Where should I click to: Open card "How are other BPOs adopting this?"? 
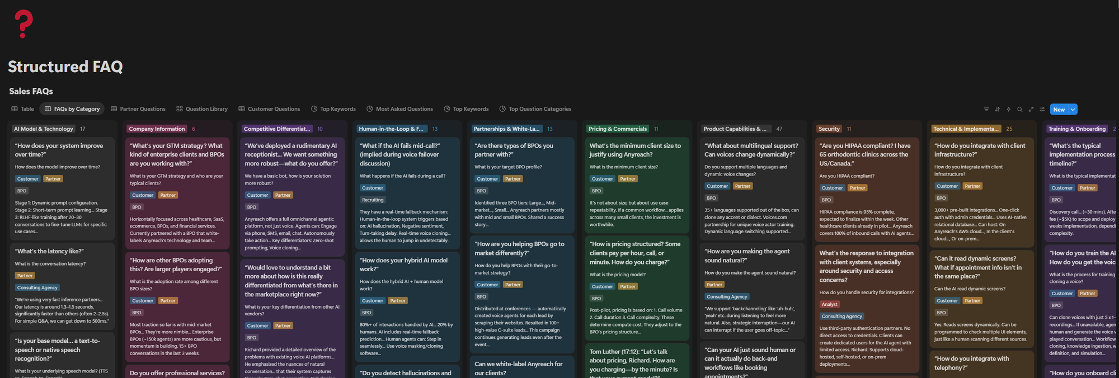pyautogui.click(x=177, y=306)
